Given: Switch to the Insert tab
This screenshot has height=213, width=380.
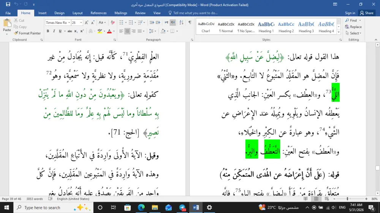Looking at the screenshot, I should pyautogui.click(x=43, y=13).
